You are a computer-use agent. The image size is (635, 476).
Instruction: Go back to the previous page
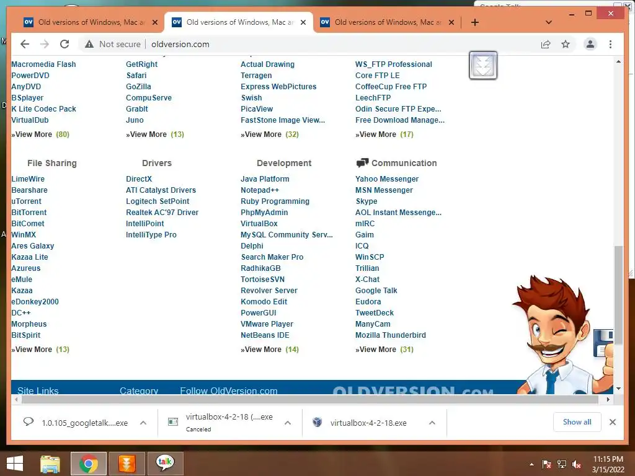click(x=25, y=44)
